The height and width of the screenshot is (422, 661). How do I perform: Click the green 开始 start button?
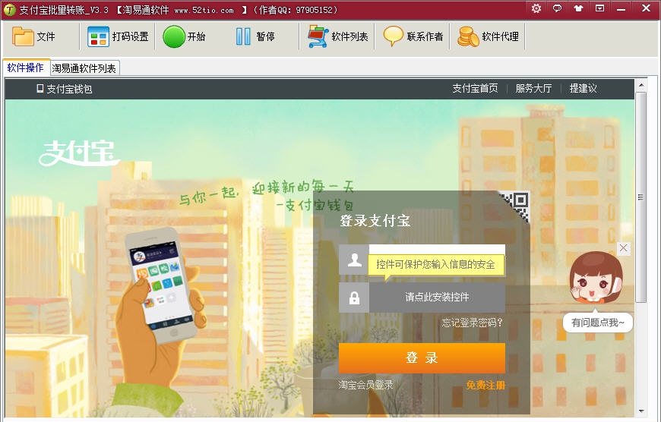pyautogui.click(x=184, y=36)
